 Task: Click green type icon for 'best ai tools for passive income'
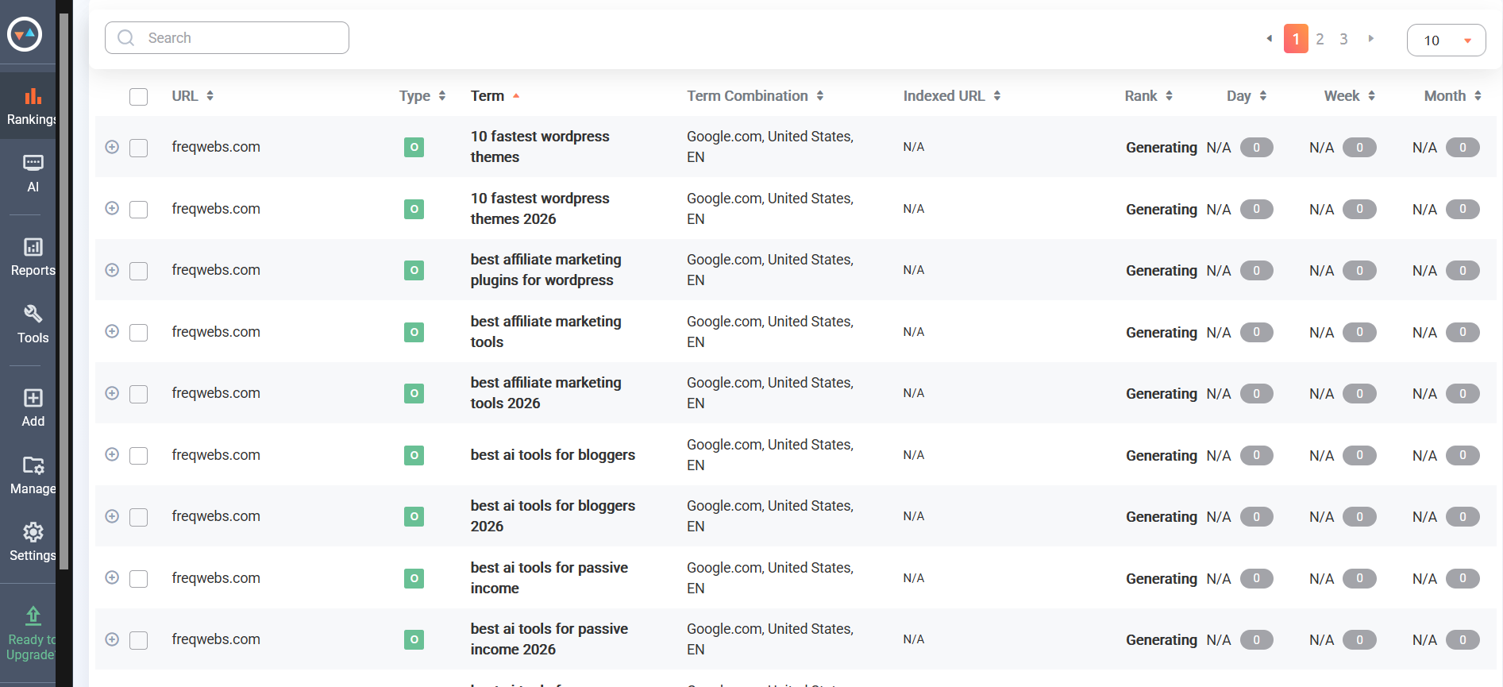414,578
